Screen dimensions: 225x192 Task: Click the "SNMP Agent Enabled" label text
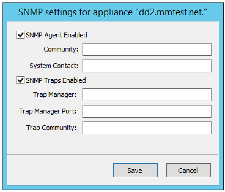57,35
